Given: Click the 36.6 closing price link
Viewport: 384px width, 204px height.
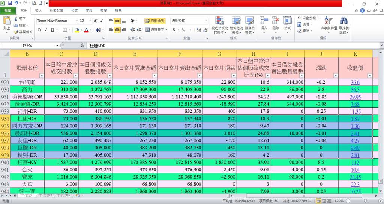Looking at the screenshot, I should click(x=355, y=83).
